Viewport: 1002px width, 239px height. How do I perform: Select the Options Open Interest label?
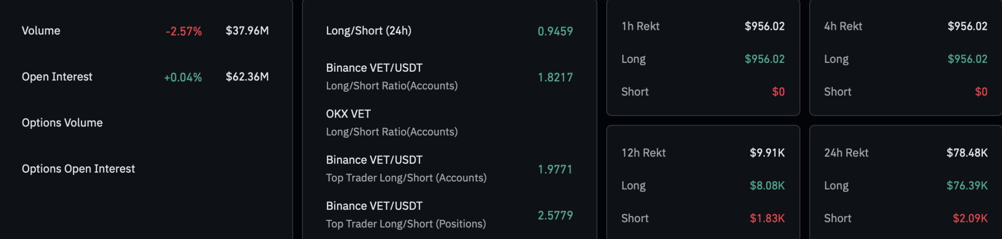pyautogui.click(x=78, y=169)
